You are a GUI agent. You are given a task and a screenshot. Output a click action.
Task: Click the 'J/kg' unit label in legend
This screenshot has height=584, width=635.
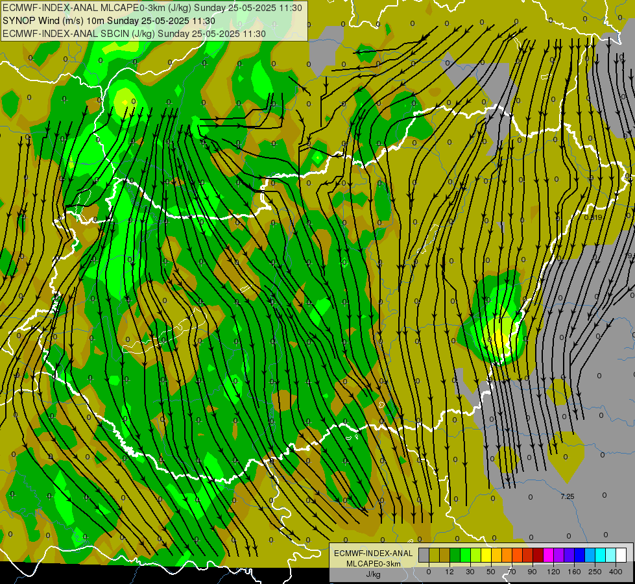click(x=373, y=574)
